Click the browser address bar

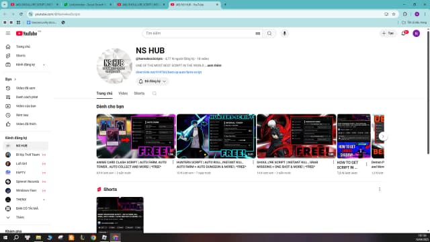point(206,14)
